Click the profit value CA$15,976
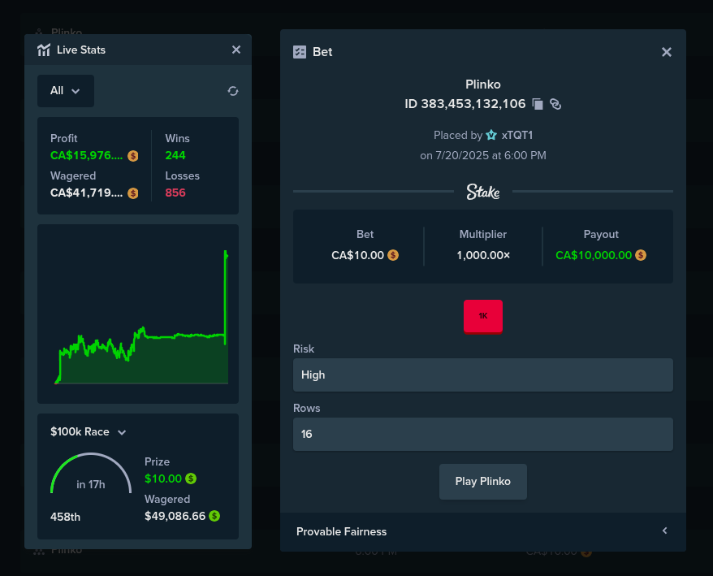This screenshot has width=713, height=576. pos(86,156)
